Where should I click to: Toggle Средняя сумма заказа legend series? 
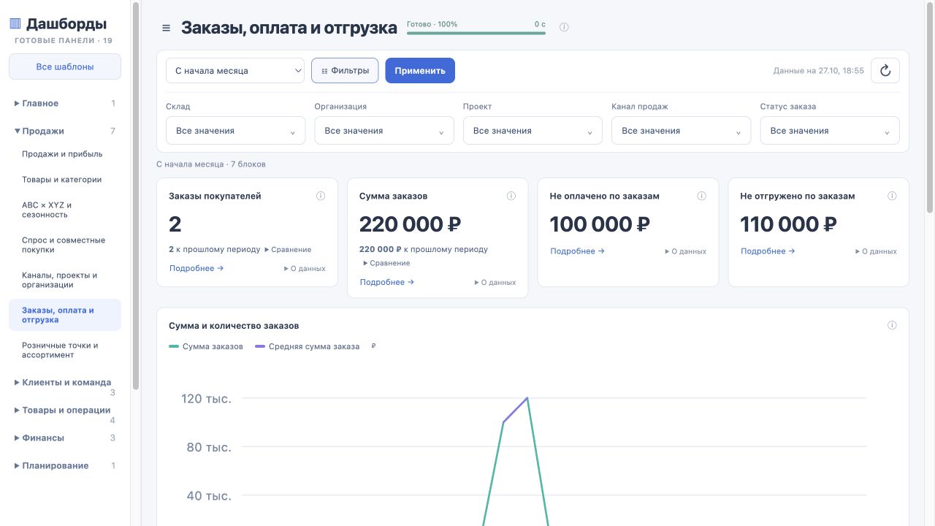[x=308, y=347]
